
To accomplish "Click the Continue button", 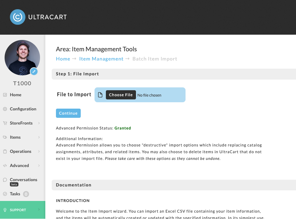I will (68, 113).
